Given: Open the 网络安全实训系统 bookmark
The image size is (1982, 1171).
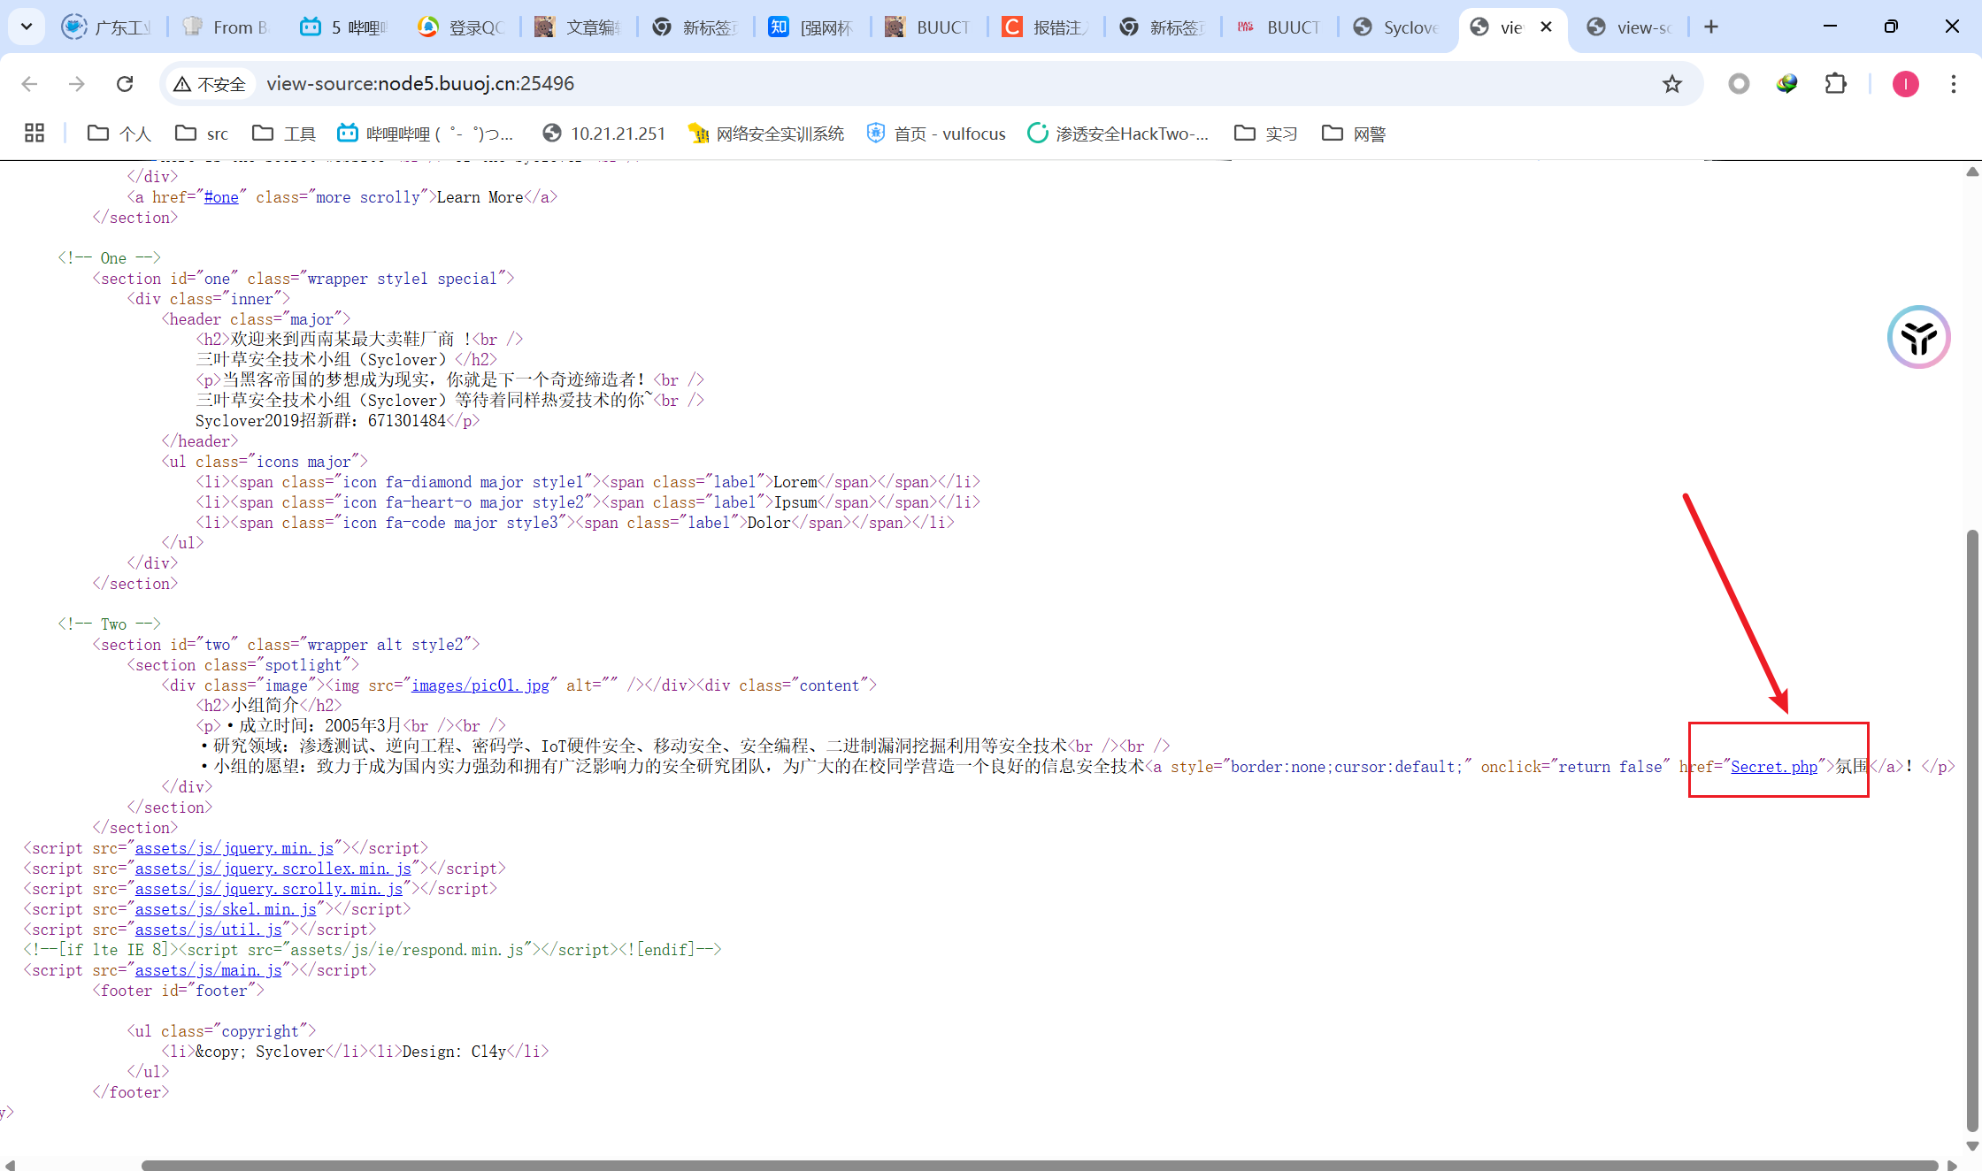Looking at the screenshot, I should 766,134.
